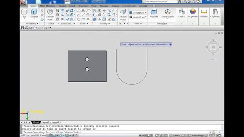Click the ViewCube top face

[213, 47]
